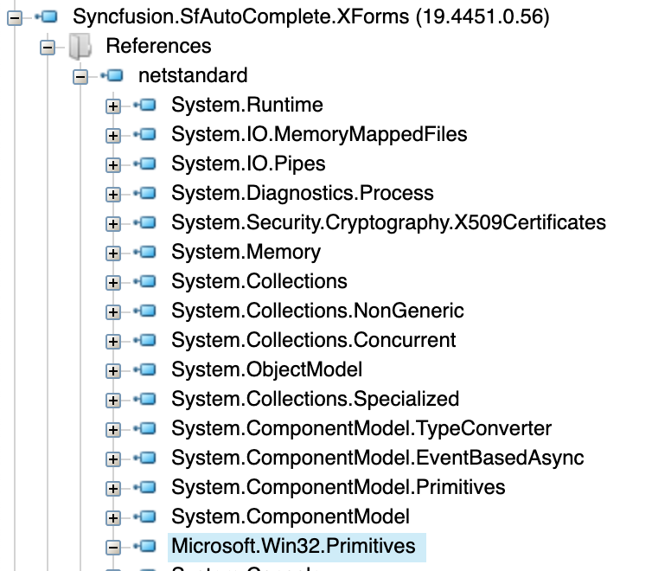Select the System.Runtime label

click(247, 105)
